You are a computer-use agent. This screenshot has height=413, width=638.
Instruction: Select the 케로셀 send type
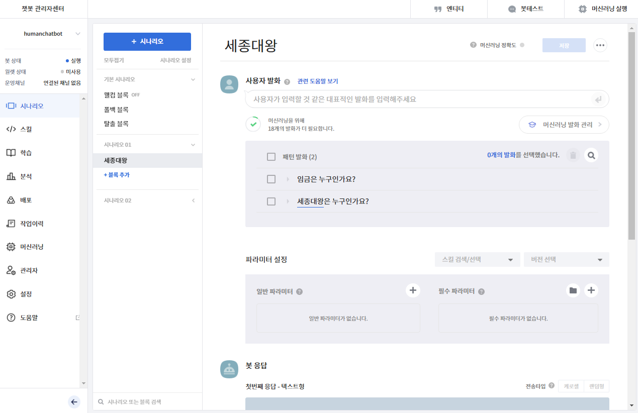pos(571,386)
